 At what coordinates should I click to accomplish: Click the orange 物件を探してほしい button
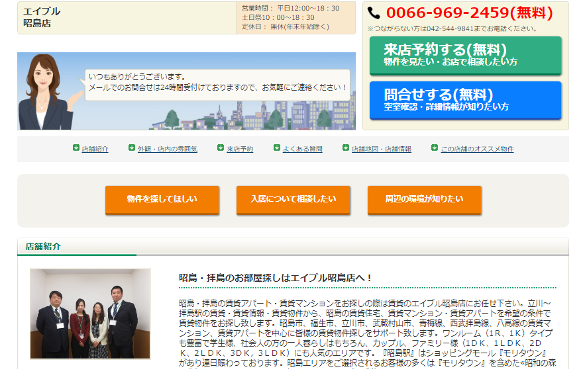click(162, 199)
